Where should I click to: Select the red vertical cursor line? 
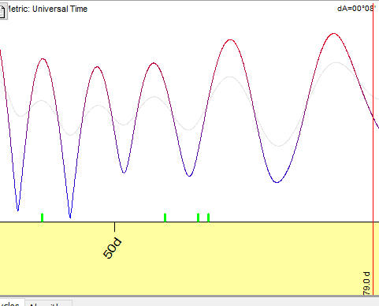373,147
